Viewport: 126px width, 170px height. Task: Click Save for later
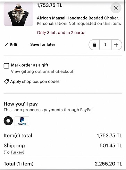43,44
